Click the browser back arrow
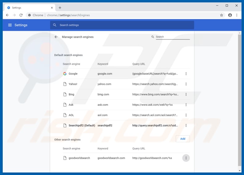Image resolution: width=244 pixels, height=175 pixels. [x=7, y=15]
